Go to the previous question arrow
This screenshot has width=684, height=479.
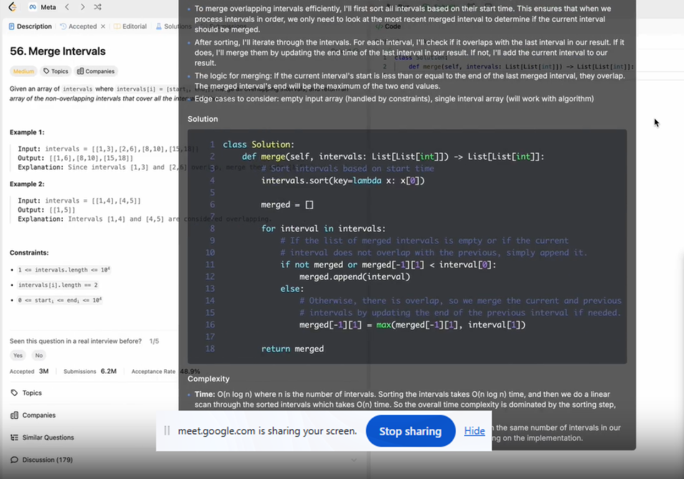pyautogui.click(x=67, y=7)
